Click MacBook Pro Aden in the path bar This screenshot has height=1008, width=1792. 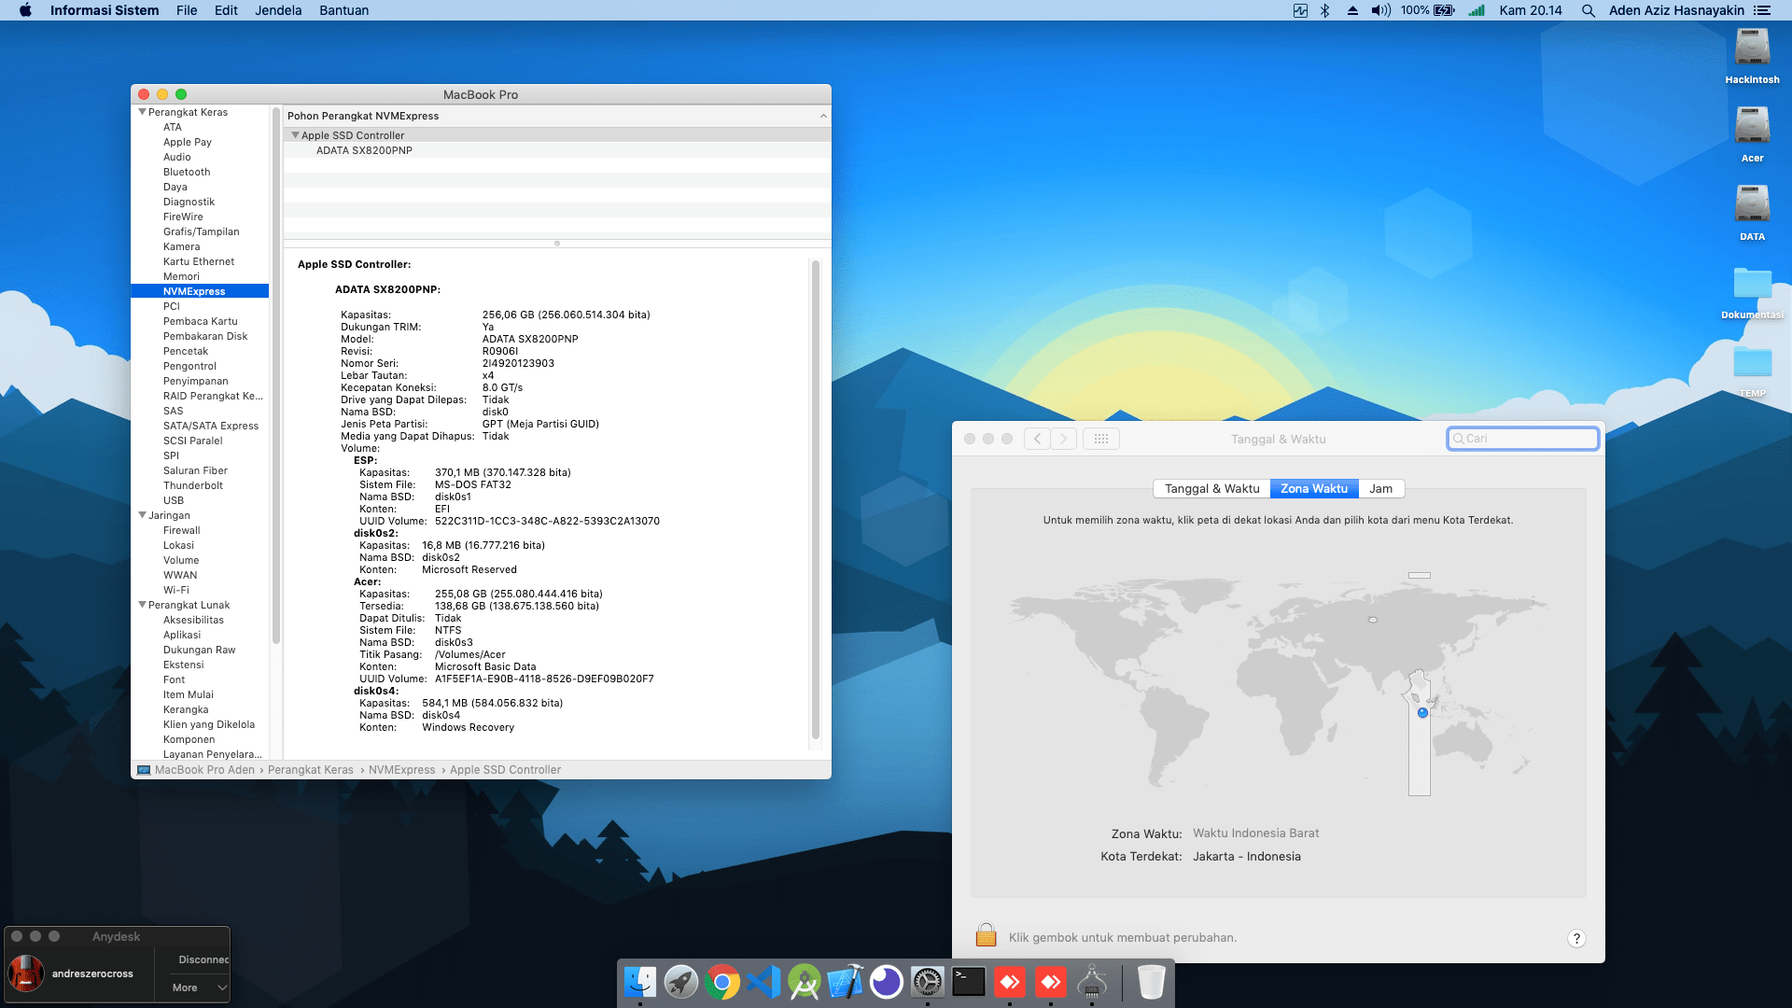pyautogui.click(x=196, y=770)
